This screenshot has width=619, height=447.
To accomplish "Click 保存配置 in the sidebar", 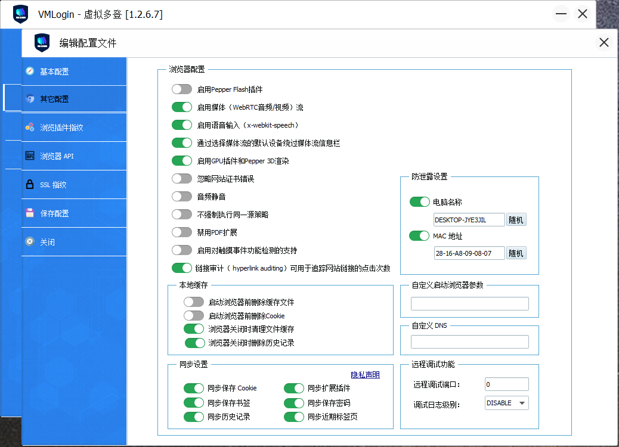I will (74, 213).
